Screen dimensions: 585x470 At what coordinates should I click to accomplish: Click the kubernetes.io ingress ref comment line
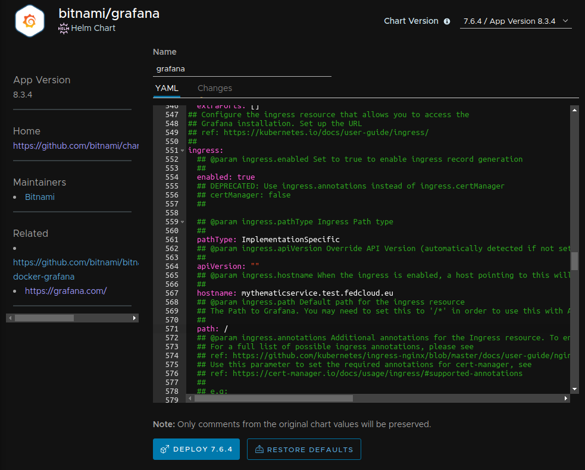pos(308,133)
